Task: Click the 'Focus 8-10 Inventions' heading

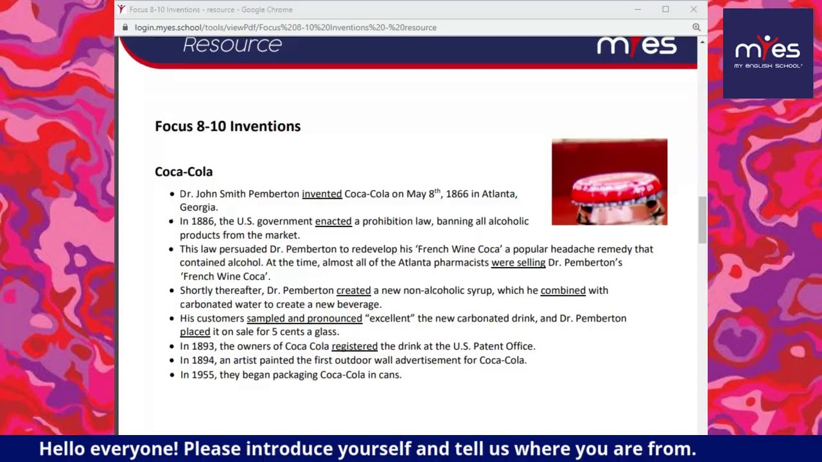Action: click(x=227, y=126)
